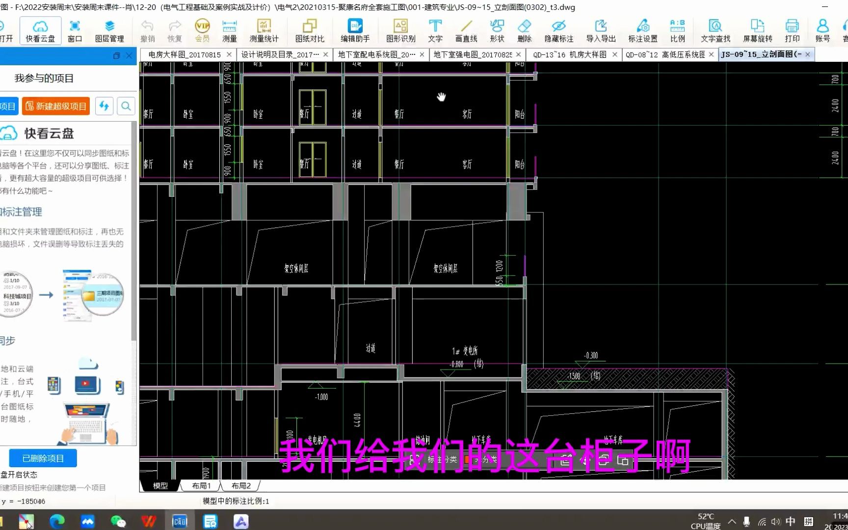Toggle 隐藏标注 hide annotations
Screen dimensions: 848x530
click(x=559, y=30)
